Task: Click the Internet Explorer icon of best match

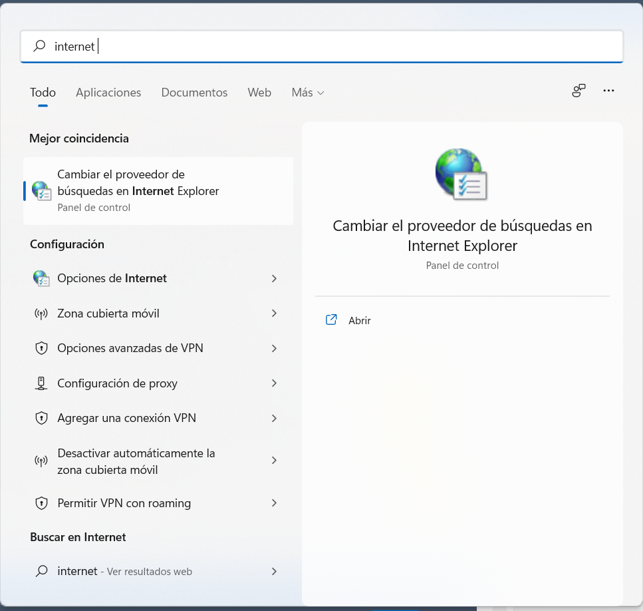Action: pyautogui.click(x=41, y=191)
